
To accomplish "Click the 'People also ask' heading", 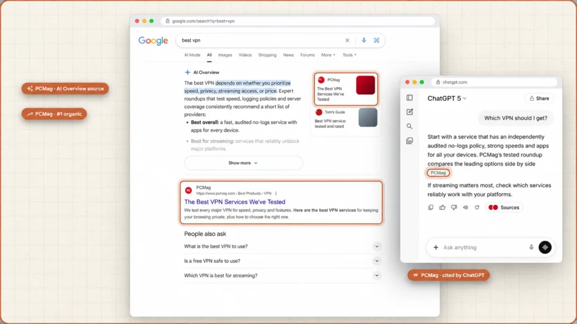I will [205, 233].
